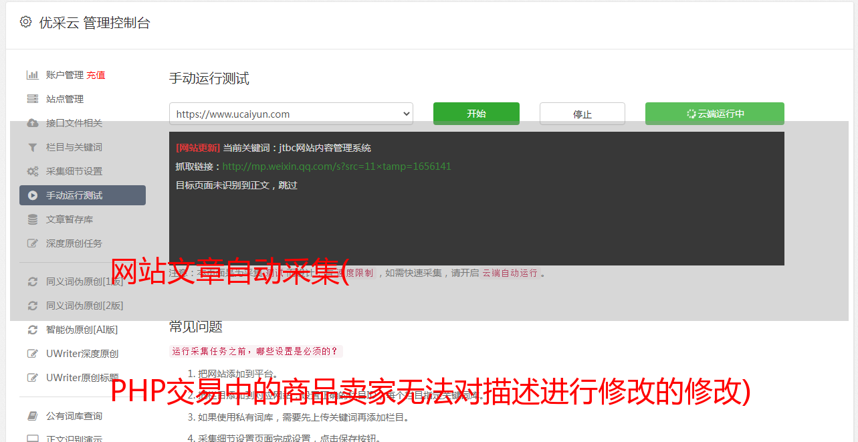Click the 停止 button
The height and width of the screenshot is (442, 858).
(x=582, y=114)
